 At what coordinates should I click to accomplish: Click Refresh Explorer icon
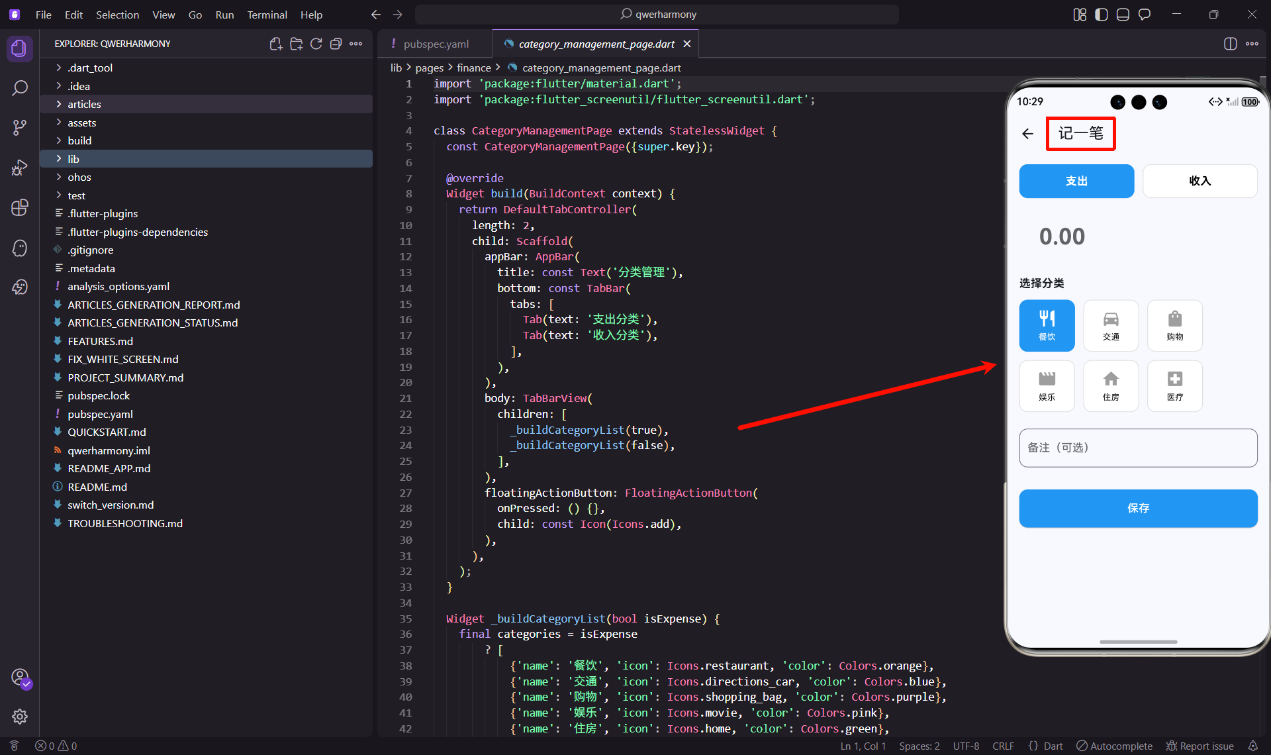[x=316, y=44]
